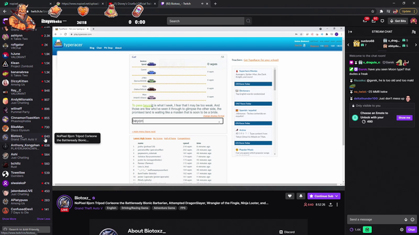This screenshot has height=235, width=419.
Task: Open chat settings gear icon
Action: 401,230
